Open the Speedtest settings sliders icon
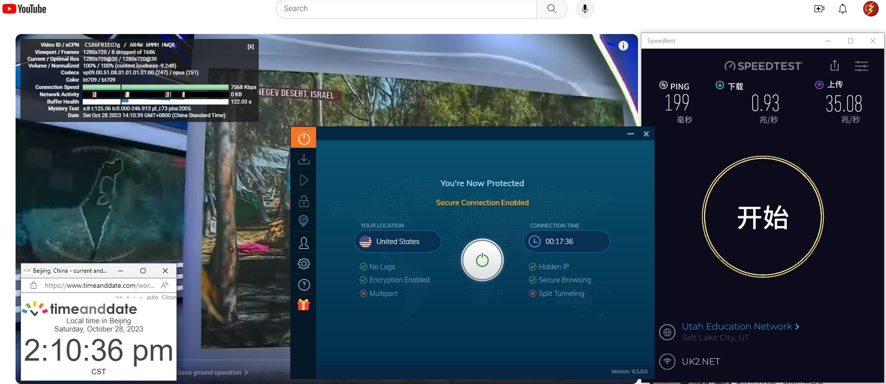 [x=861, y=66]
